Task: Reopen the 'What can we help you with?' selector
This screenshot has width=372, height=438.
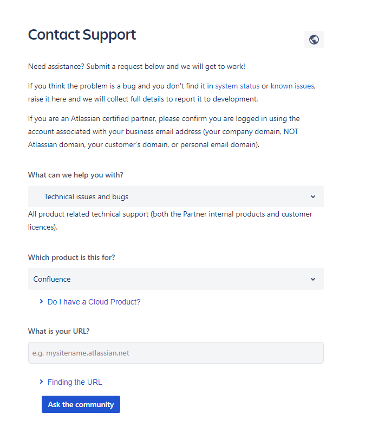Action: point(175,196)
